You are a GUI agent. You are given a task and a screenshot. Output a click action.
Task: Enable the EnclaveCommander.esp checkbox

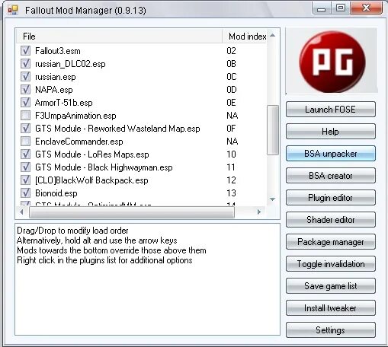point(25,142)
